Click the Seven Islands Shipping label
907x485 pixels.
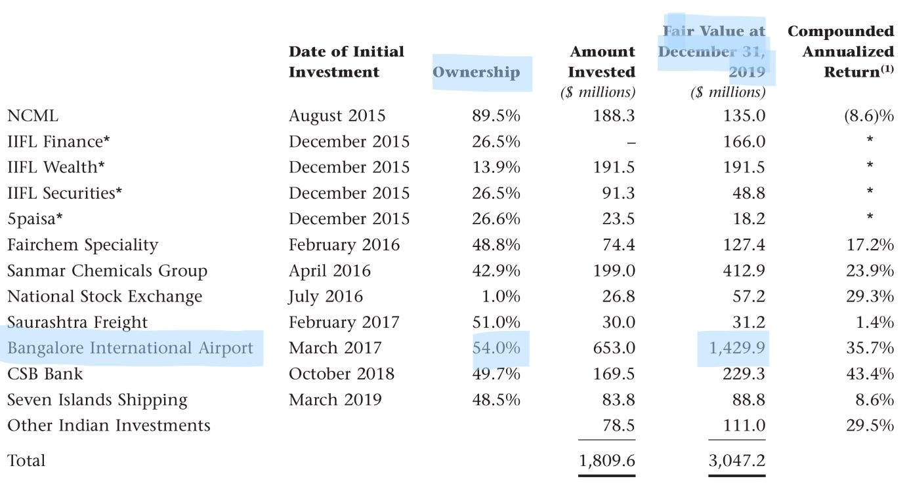click(97, 400)
